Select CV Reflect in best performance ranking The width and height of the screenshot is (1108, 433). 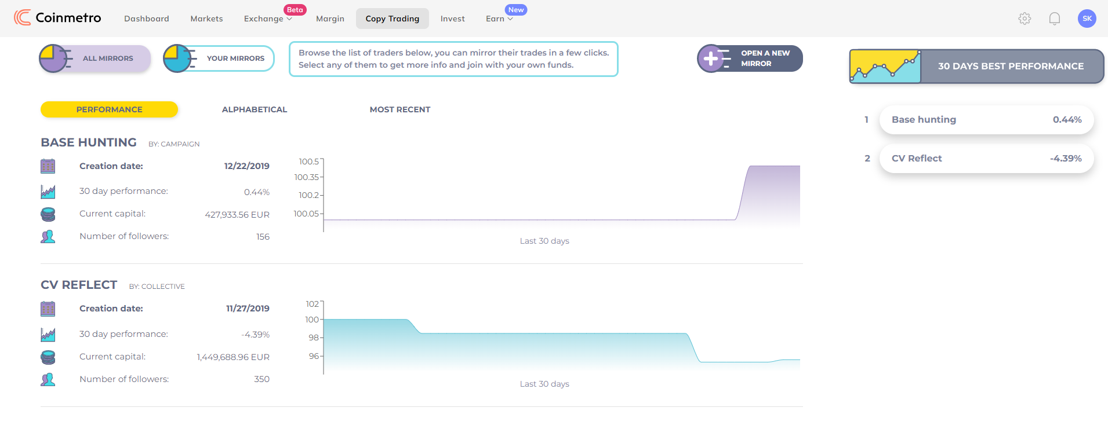pos(986,159)
